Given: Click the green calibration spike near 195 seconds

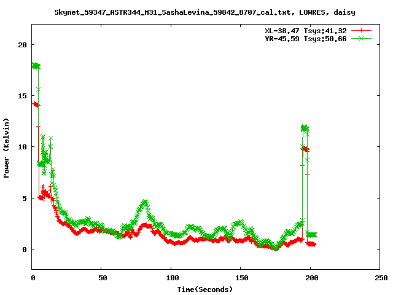Looking at the screenshot, I should 305,128.
